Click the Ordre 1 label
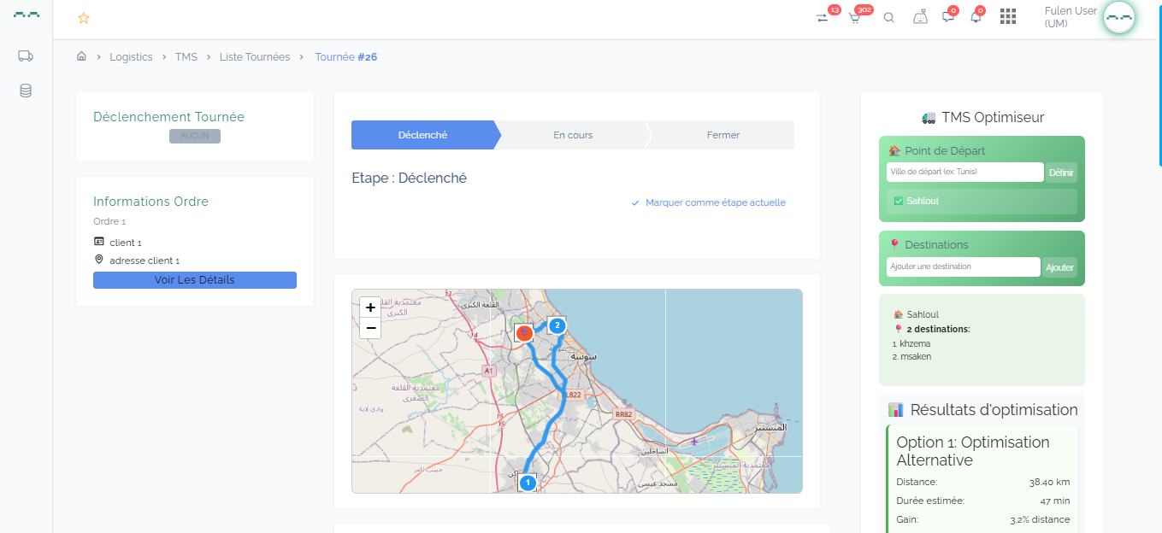This screenshot has height=533, width=1162. (109, 221)
